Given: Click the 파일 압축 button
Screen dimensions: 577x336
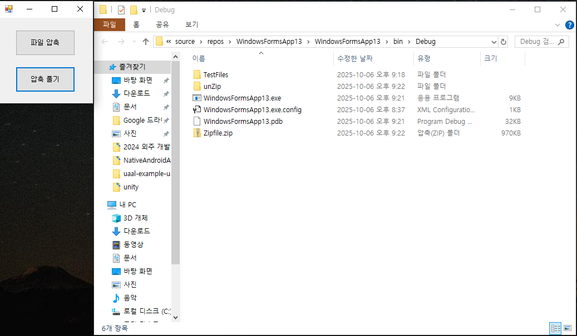Looking at the screenshot, I should click(x=45, y=43).
